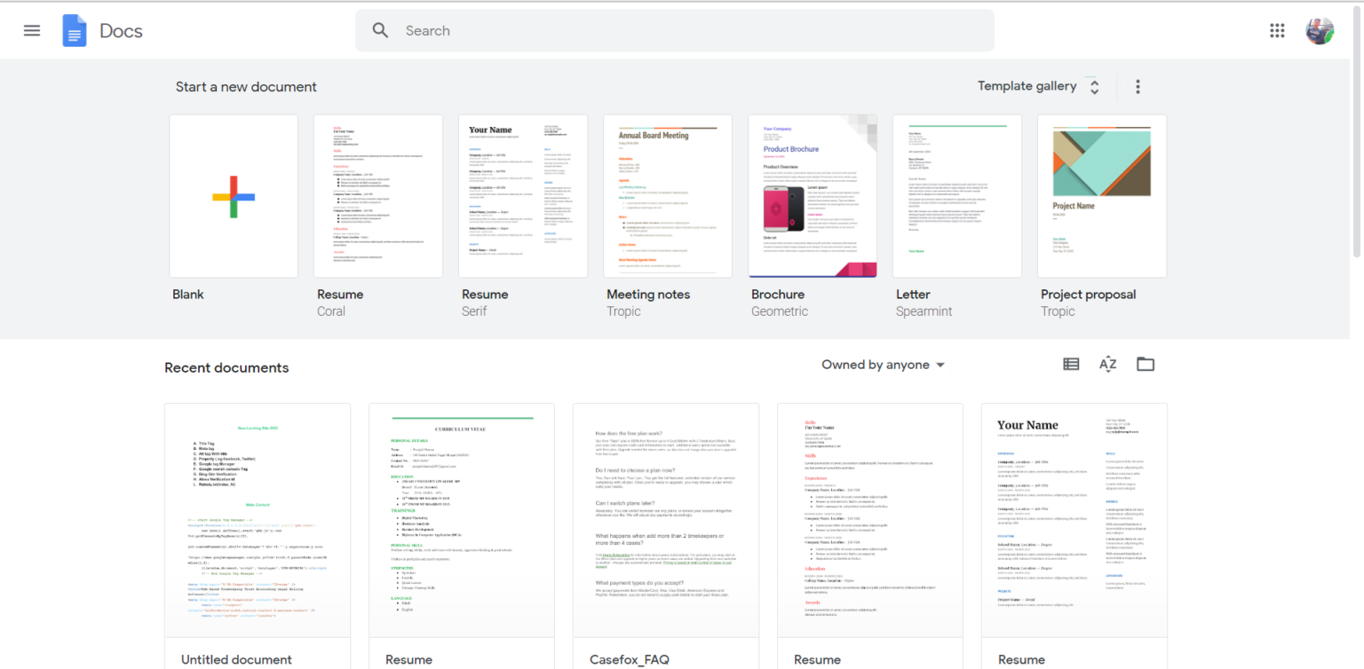
Task: Open the template options three-dot menu
Action: pos(1138,85)
